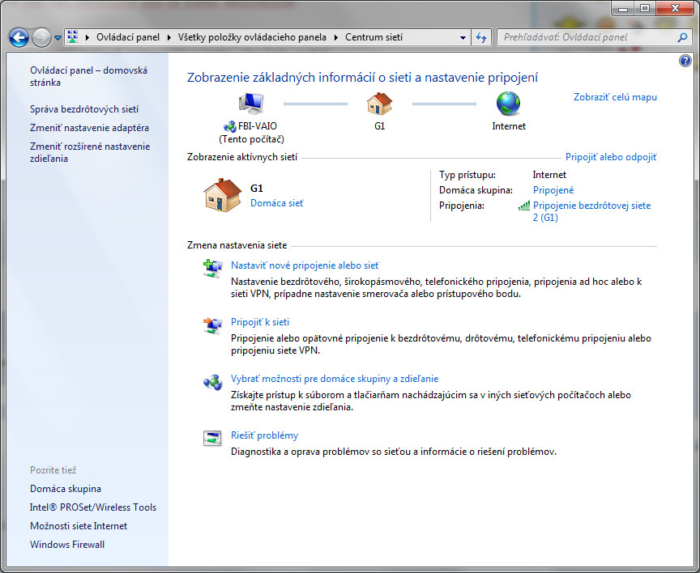
Task: Close the Centrum sietí window
Action: click(x=675, y=8)
